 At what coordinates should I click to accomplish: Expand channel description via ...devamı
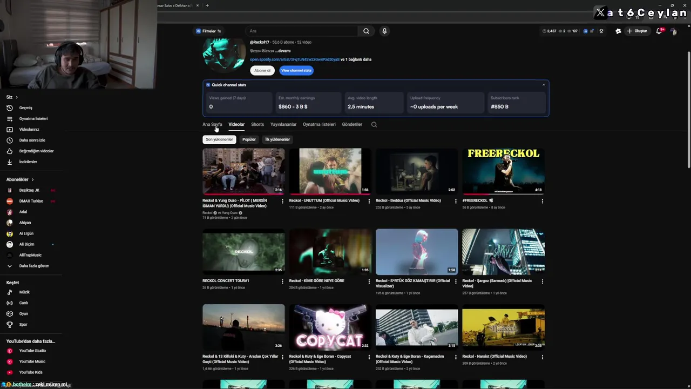(283, 51)
